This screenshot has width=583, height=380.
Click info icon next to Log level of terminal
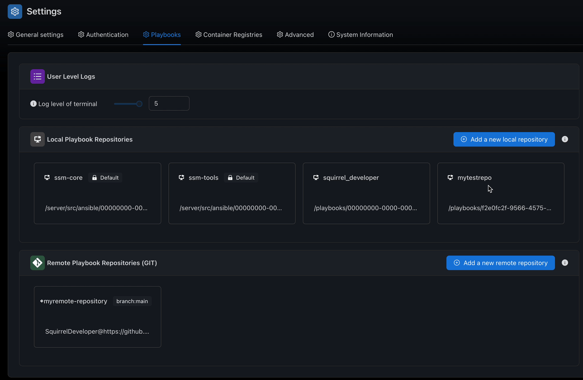[x=33, y=104]
